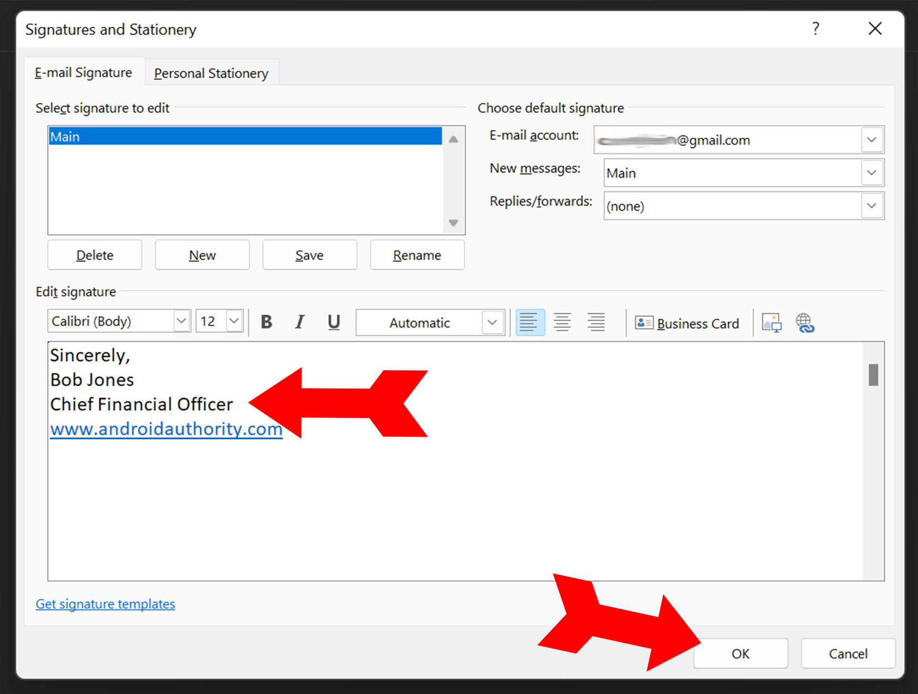Open the Replies/forwards signature dropdown

[871, 206]
